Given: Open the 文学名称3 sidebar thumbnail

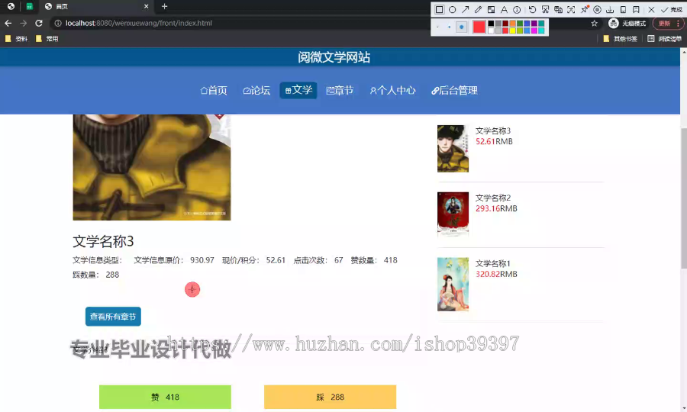Looking at the screenshot, I should coord(453,149).
